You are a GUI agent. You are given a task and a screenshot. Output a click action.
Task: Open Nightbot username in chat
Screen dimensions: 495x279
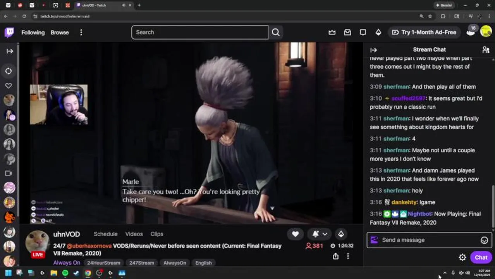(x=419, y=214)
